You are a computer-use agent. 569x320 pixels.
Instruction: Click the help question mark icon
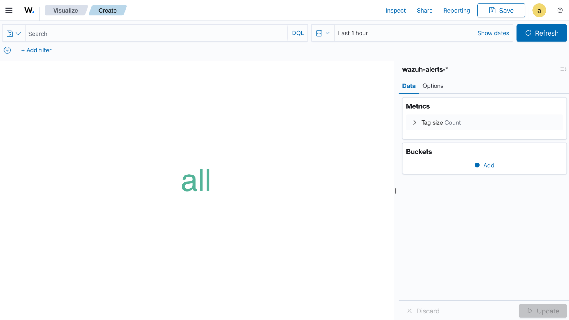560,10
